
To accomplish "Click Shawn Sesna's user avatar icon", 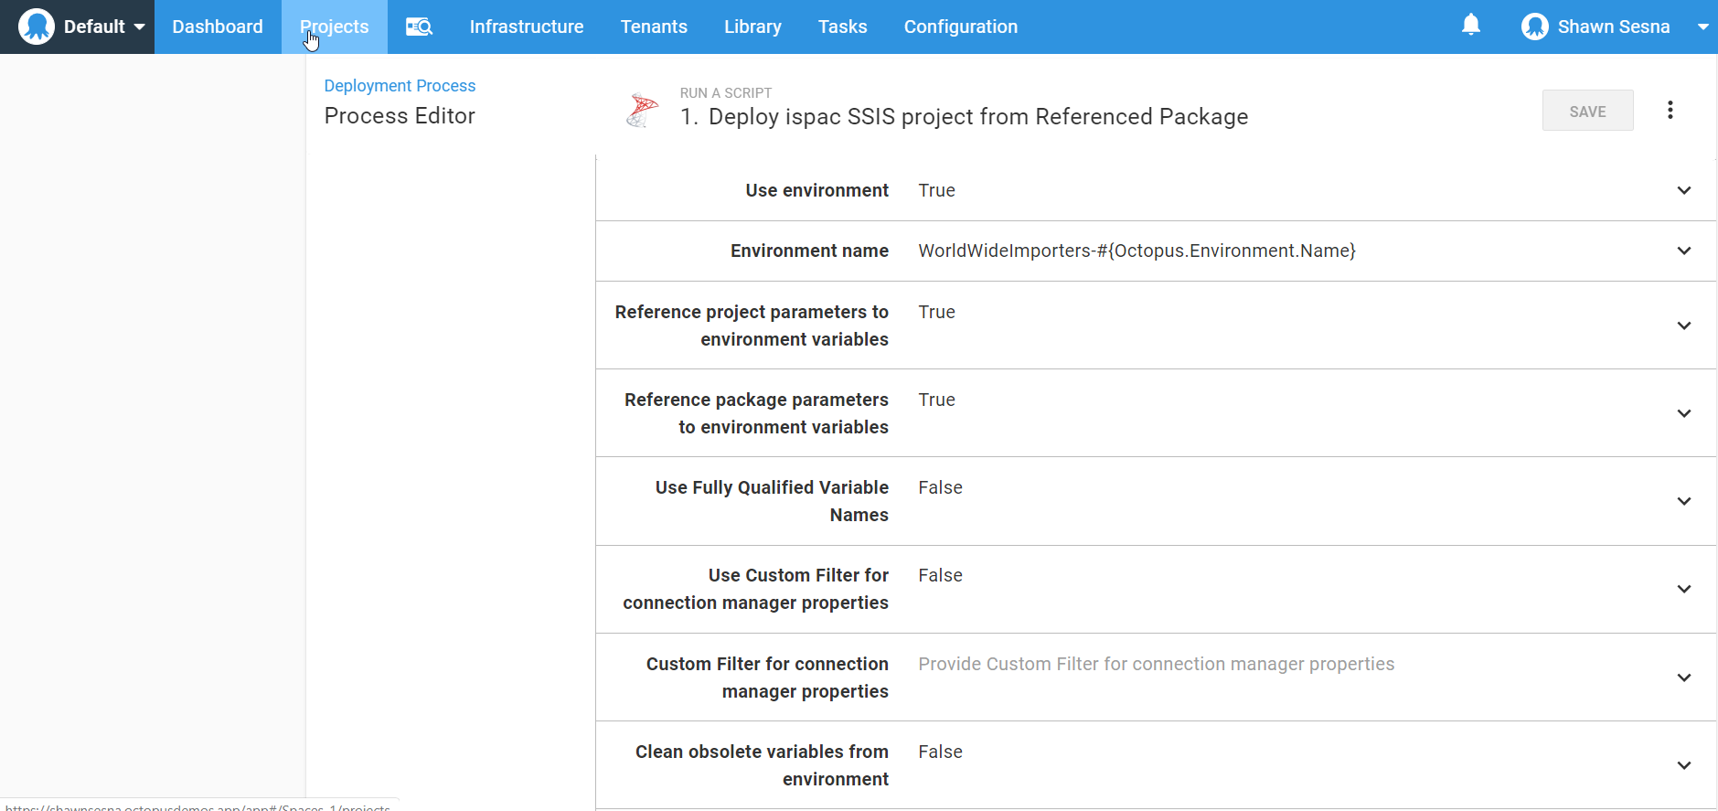I will [1534, 27].
